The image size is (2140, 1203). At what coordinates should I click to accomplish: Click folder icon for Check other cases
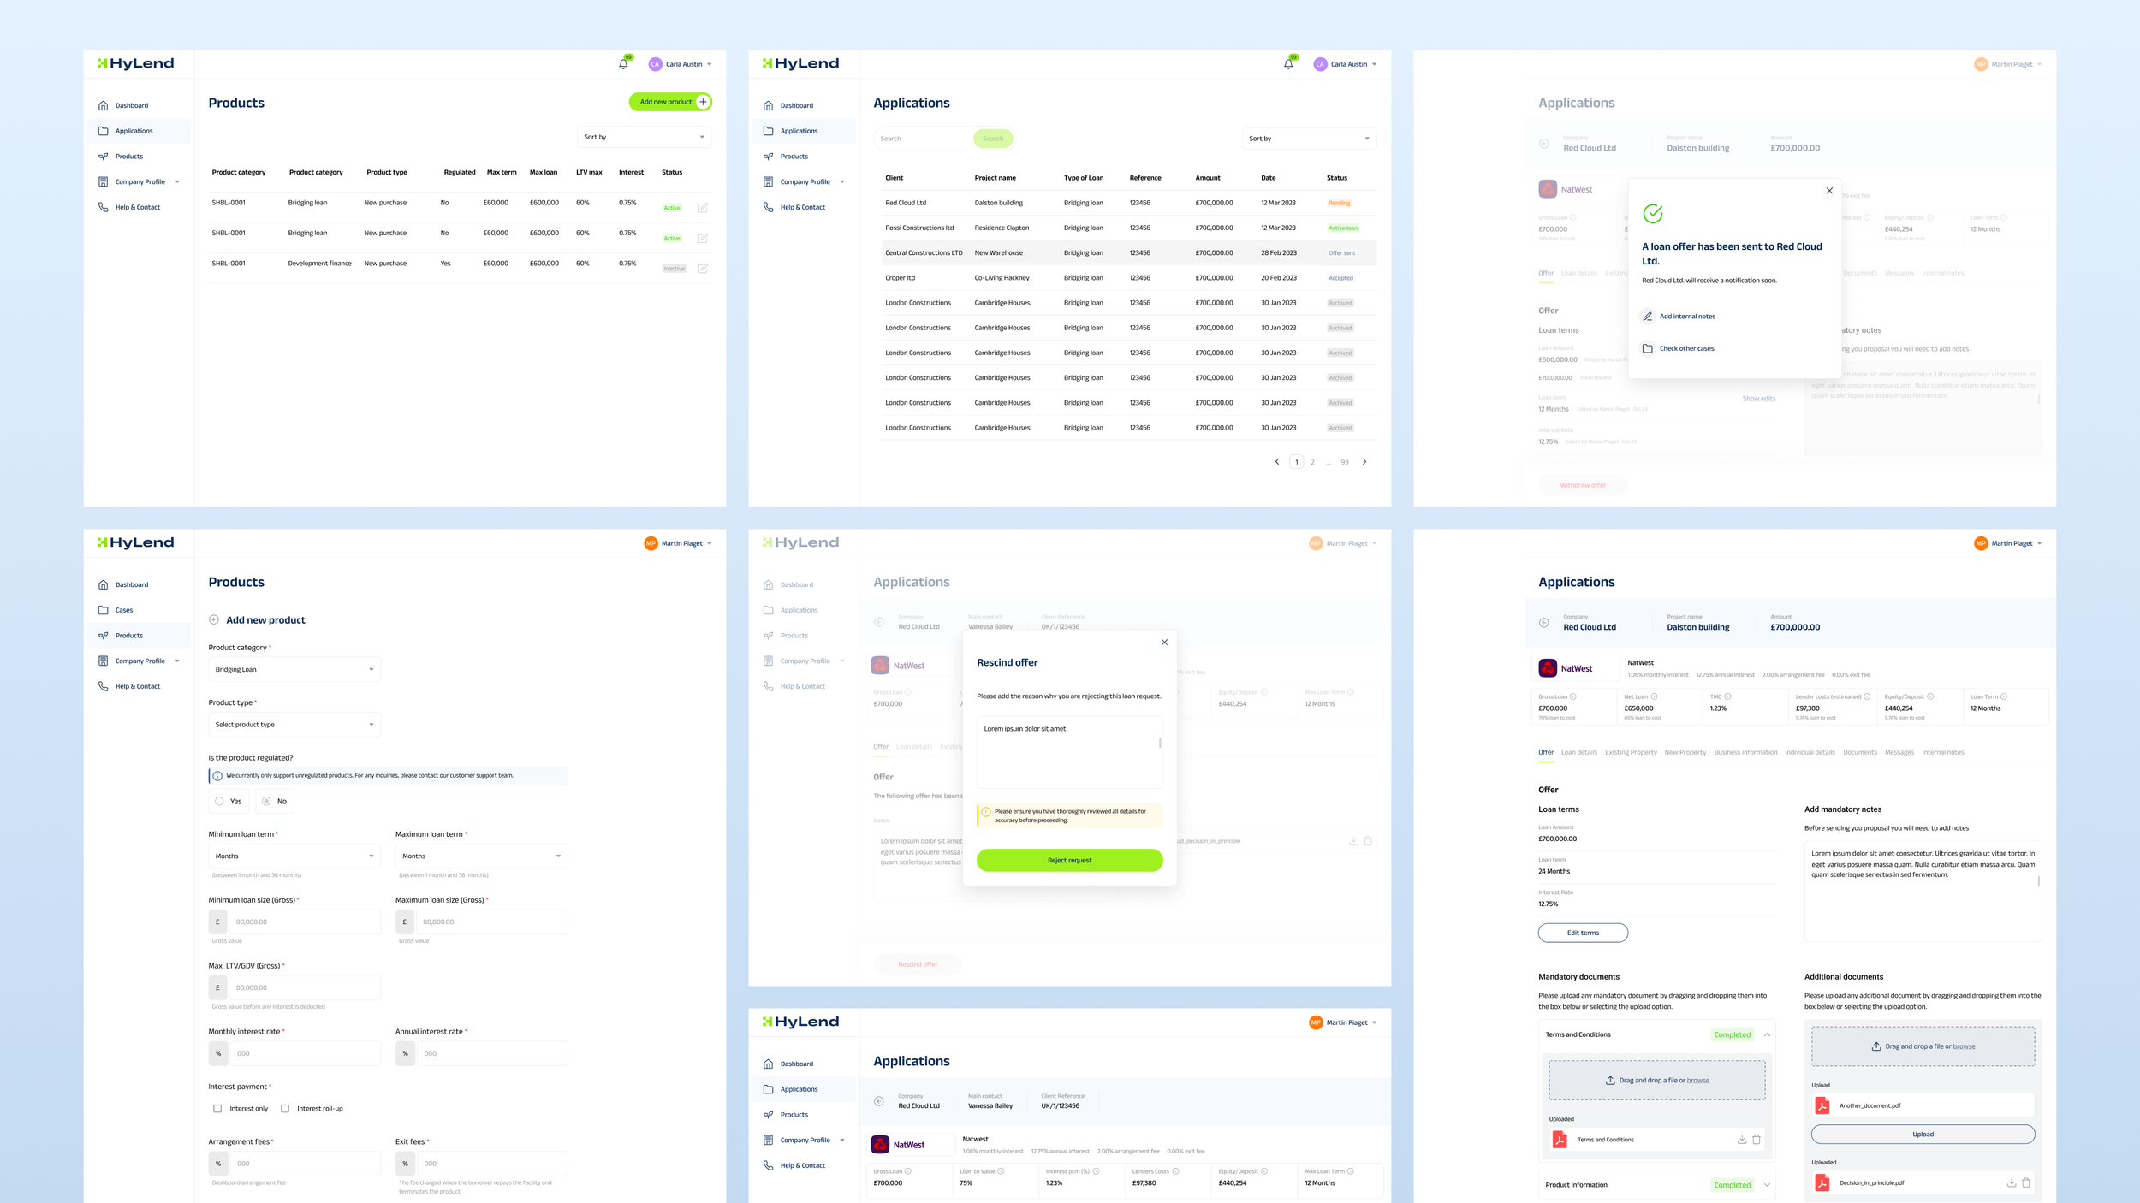click(1647, 349)
